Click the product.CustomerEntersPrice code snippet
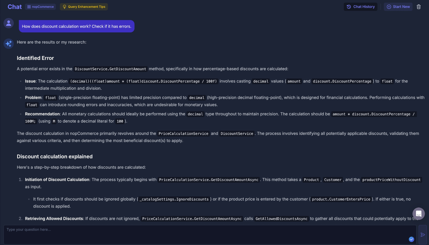Screen dimensions: 429x245 point(341,199)
